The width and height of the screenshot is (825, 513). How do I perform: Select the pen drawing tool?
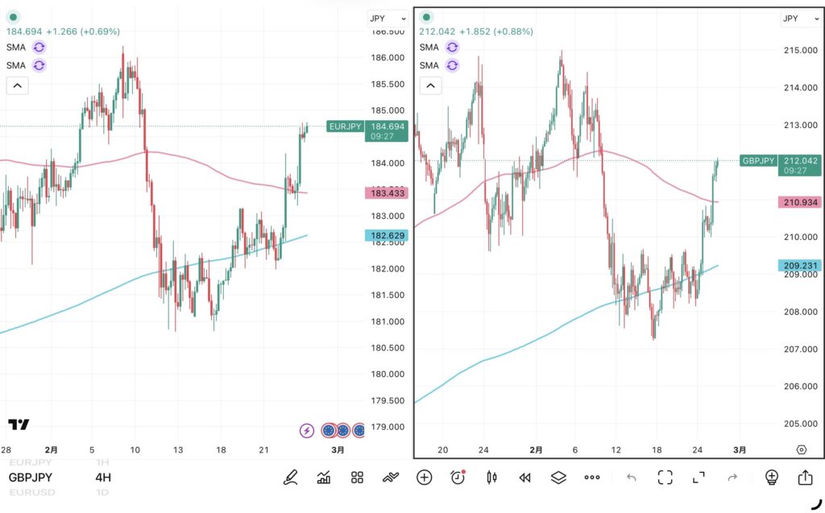pyautogui.click(x=290, y=478)
